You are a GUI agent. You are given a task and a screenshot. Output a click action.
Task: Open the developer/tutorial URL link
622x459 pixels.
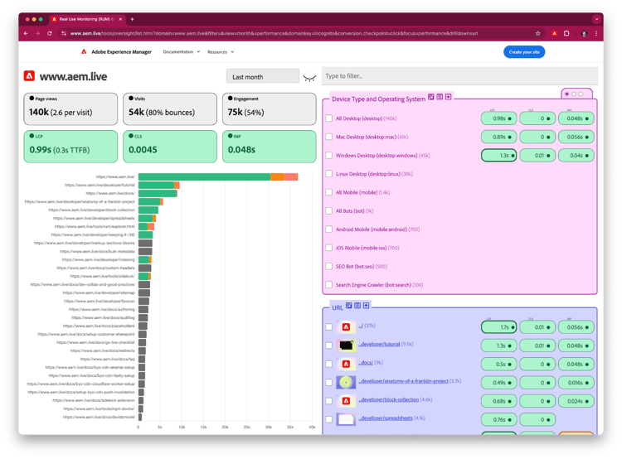[379, 344]
